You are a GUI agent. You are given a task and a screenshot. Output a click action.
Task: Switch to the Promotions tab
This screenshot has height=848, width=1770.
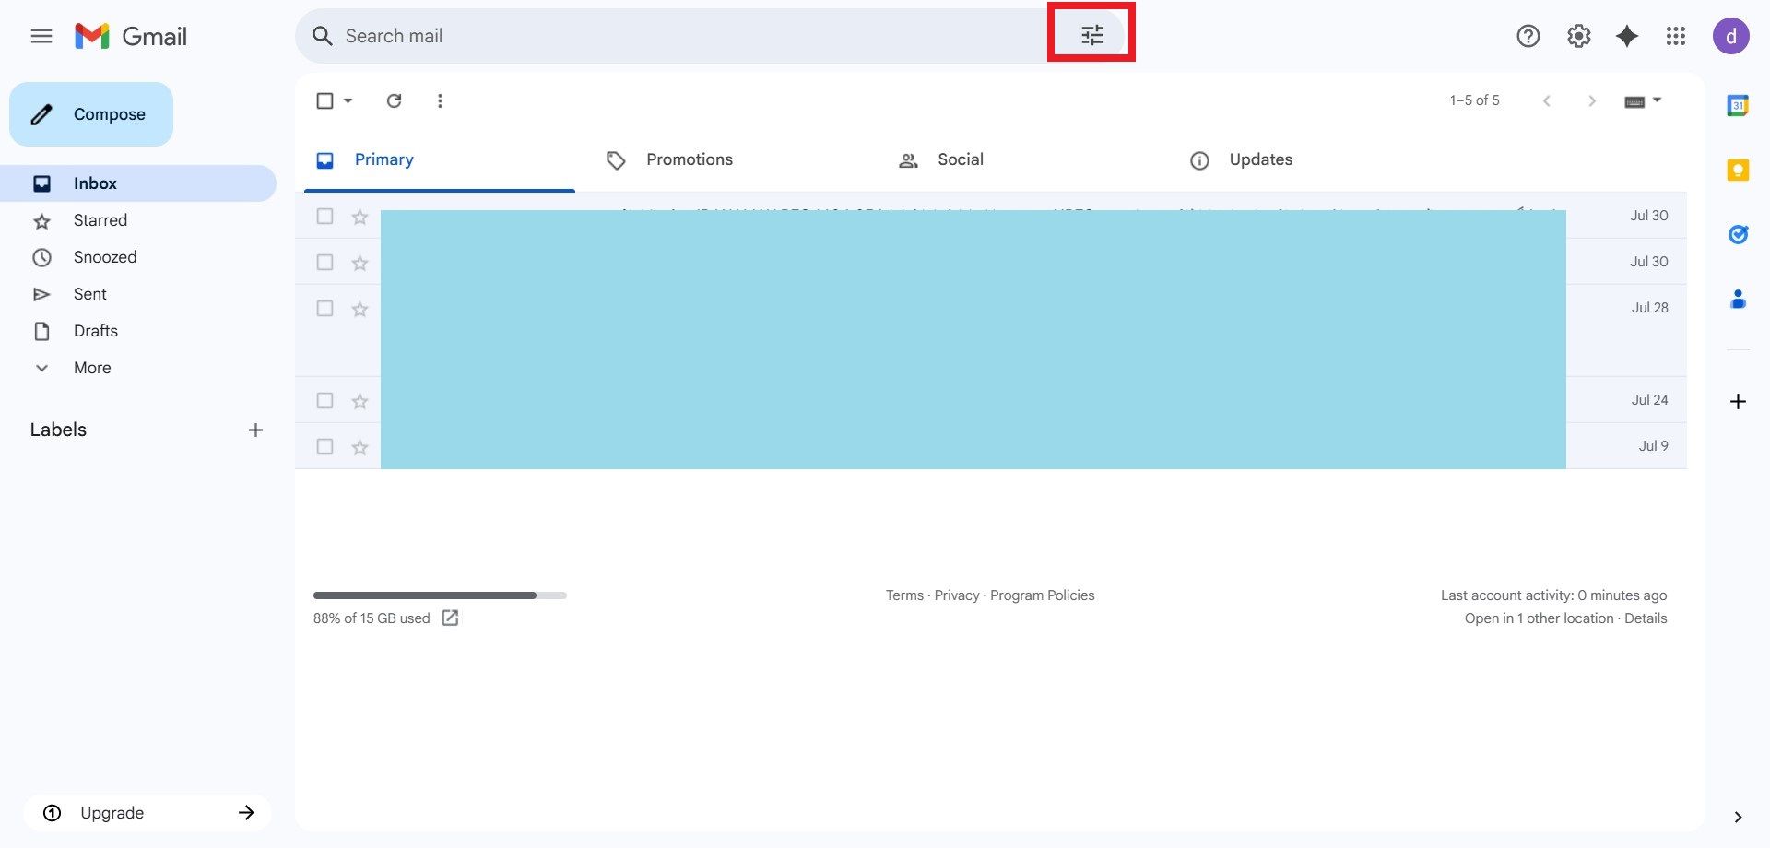pos(689,159)
